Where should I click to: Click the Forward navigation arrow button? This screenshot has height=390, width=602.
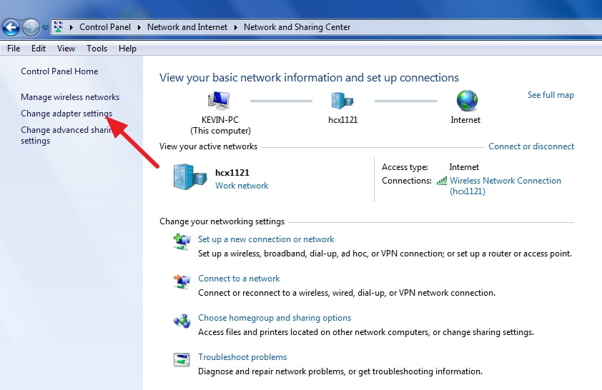coord(31,27)
